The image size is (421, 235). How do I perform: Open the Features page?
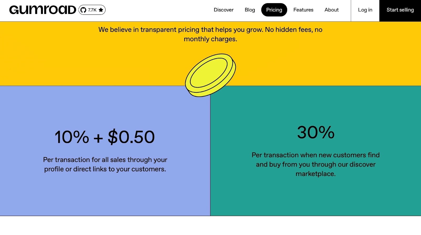(303, 10)
